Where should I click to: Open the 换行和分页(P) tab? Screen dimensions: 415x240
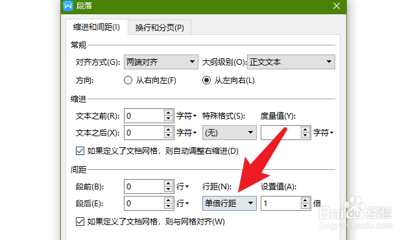tap(160, 27)
